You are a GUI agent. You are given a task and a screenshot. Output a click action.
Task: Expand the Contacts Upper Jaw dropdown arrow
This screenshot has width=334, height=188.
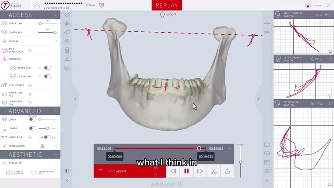39,67
